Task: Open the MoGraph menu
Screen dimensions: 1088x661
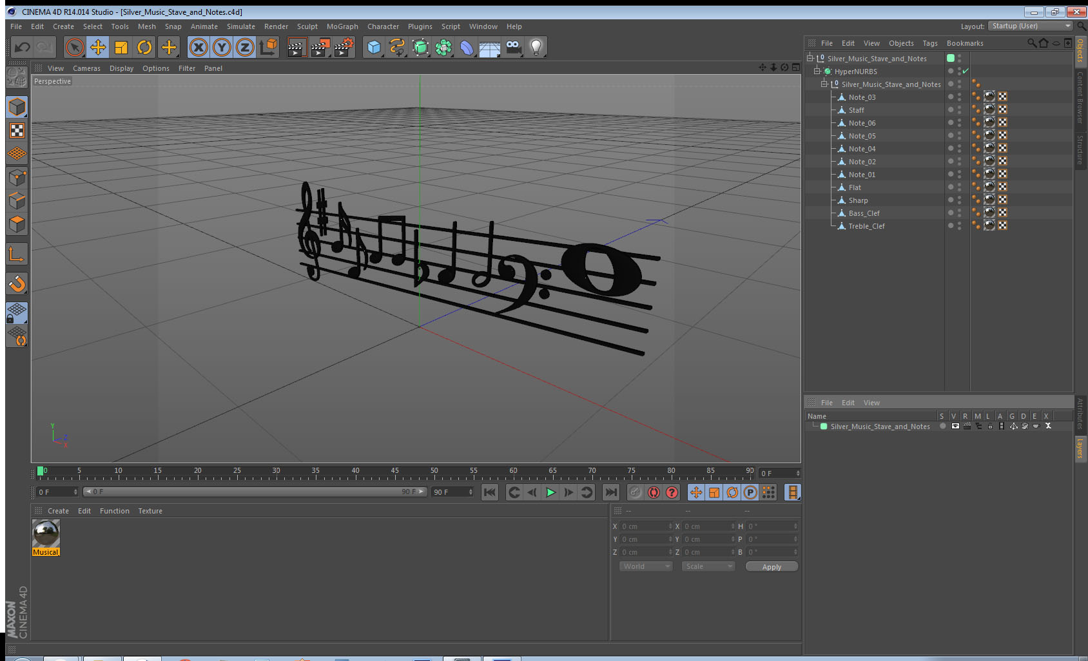Action: click(x=342, y=26)
